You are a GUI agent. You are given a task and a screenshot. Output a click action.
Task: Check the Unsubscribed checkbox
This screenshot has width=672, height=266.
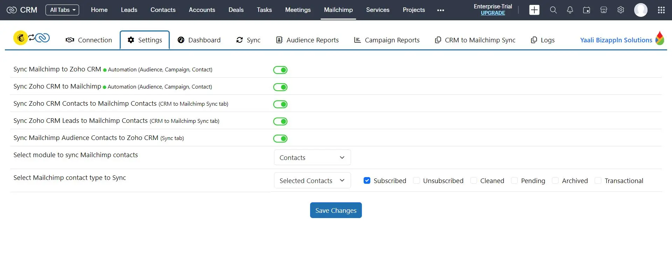click(x=416, y=181)
